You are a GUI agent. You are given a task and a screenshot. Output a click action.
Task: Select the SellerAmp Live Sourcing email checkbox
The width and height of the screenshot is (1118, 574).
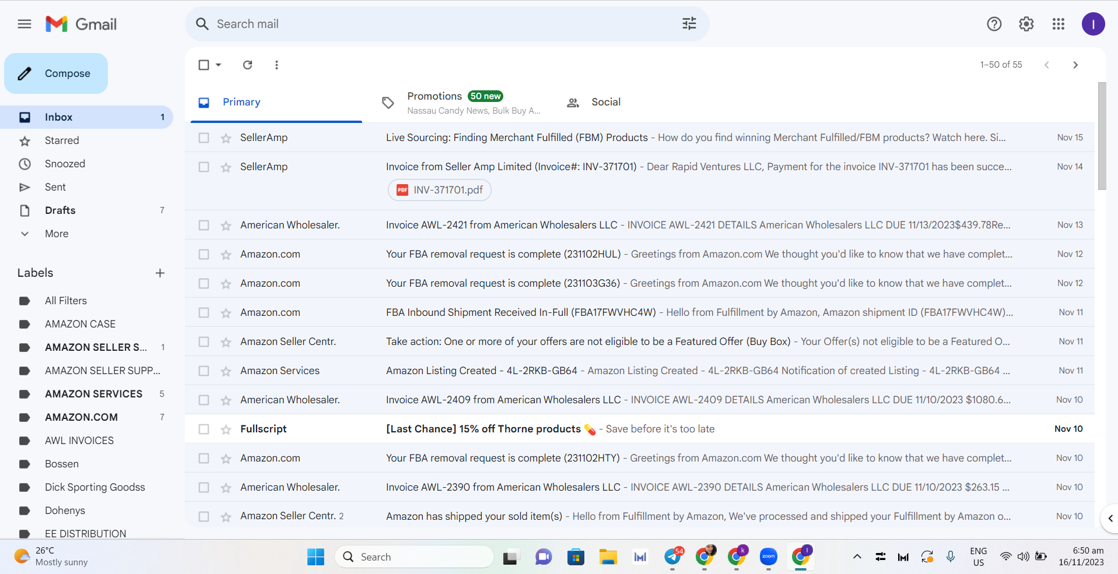coord(204,138)
